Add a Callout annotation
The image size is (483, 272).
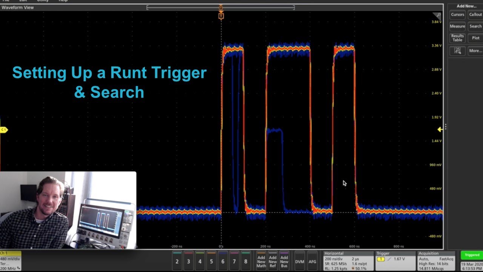(475, 15)
